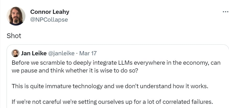Click the 'Shot' tweet text
229x108 pixels.
pyautogui.click(x=14, y=36)
